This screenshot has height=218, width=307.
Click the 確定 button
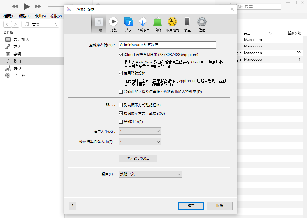[x=191, y=206]
